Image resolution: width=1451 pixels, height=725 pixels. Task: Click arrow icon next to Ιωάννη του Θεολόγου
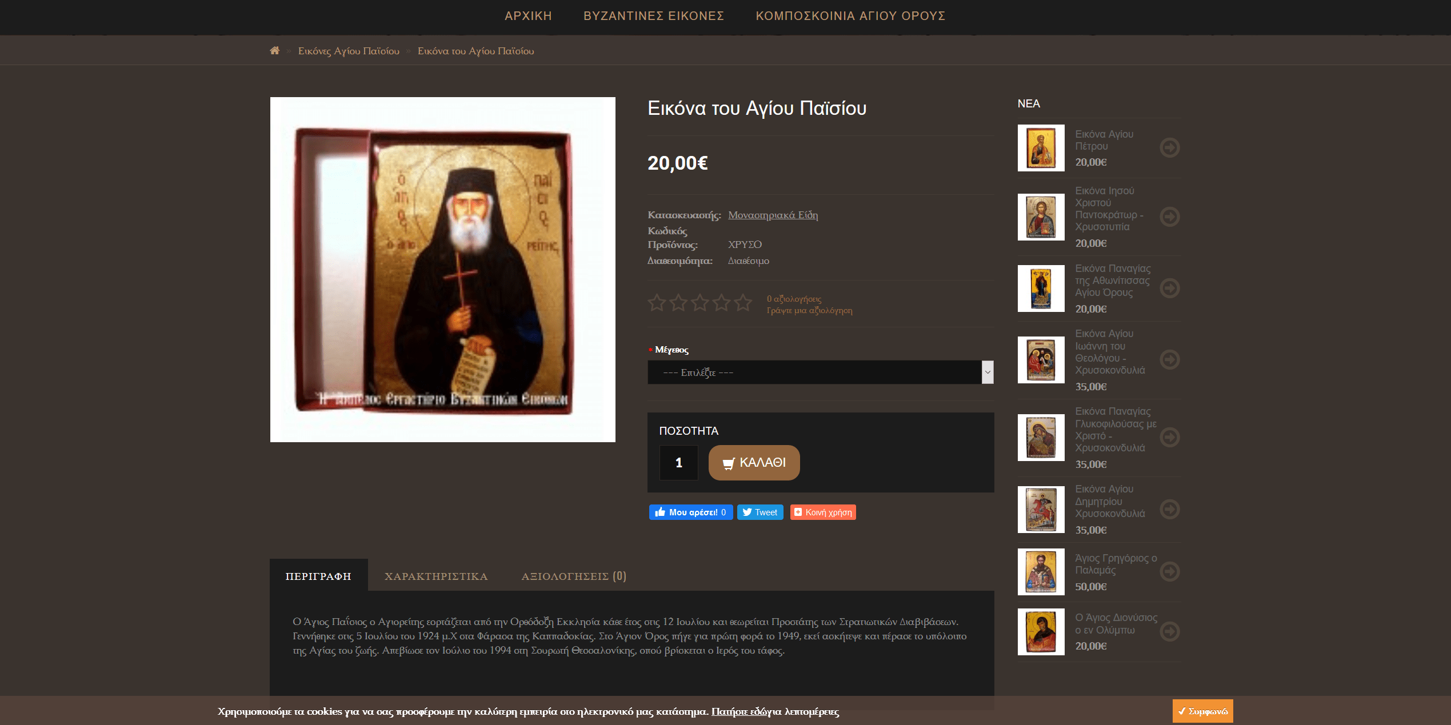[1170, 359]
